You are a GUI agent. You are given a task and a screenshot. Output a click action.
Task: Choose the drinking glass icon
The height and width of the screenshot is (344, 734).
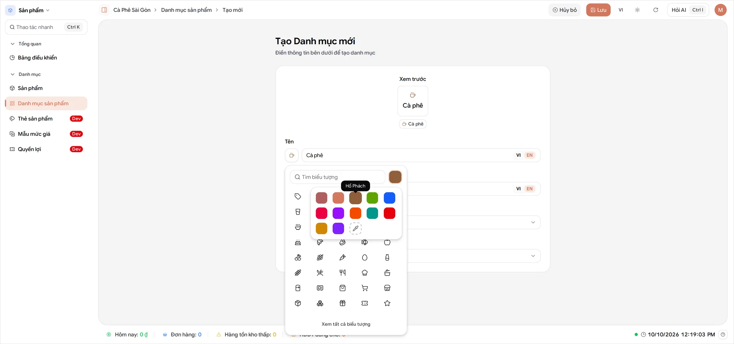click(298, 212)
